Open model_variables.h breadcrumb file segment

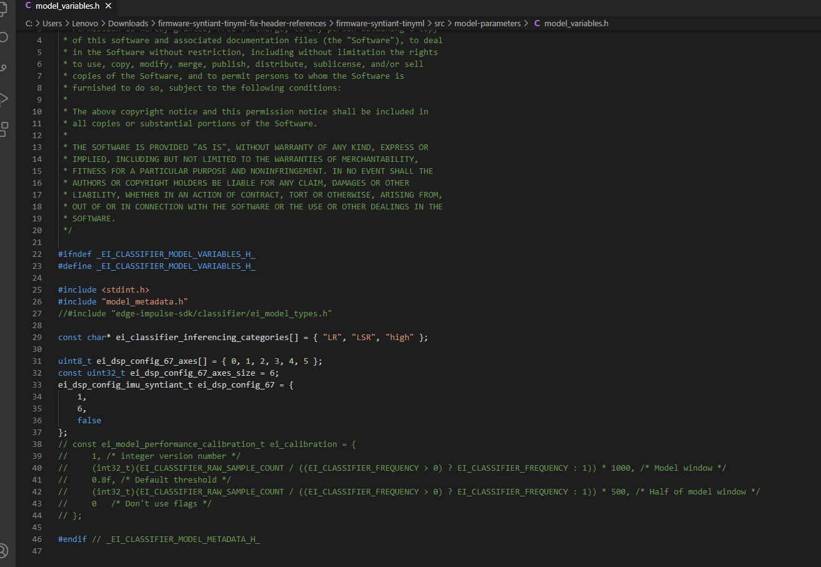576,23
